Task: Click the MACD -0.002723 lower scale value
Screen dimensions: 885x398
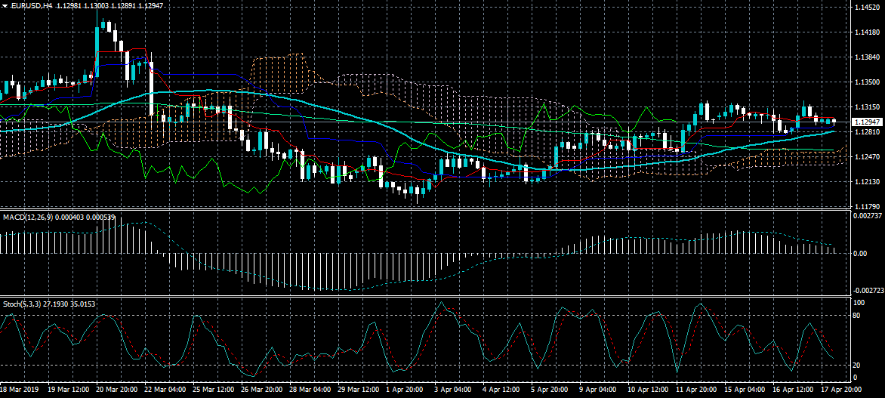Action: click(x=865, y=290)
